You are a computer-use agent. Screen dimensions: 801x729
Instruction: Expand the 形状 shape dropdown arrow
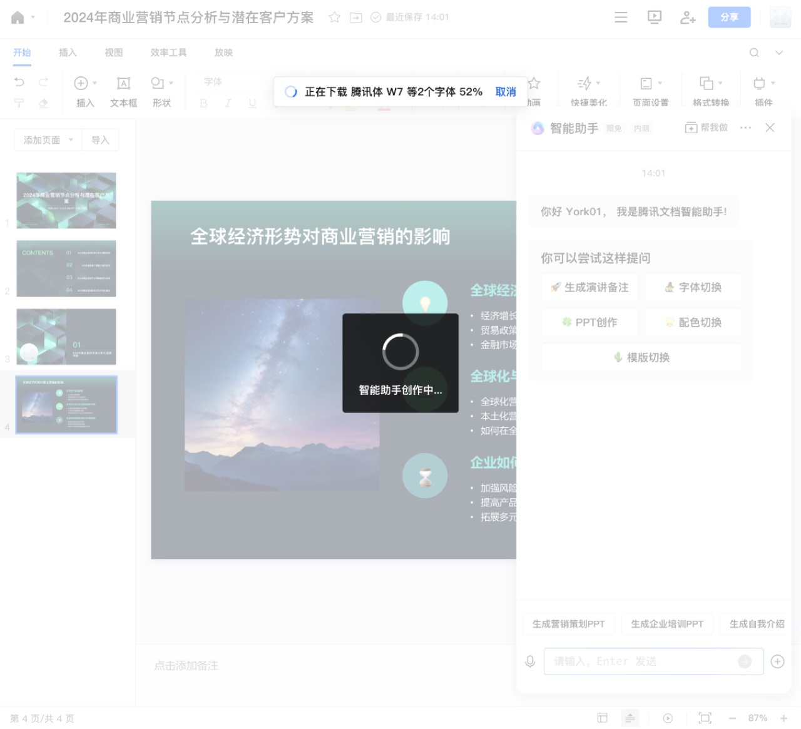(171, 83)
